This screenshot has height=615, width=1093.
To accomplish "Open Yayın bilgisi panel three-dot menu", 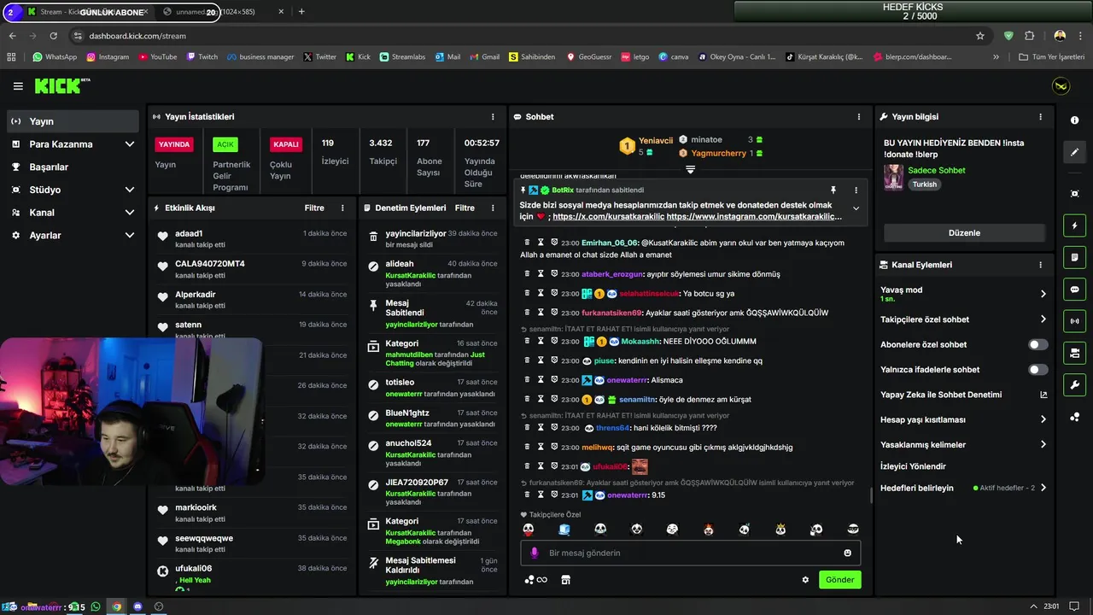I will tap(1040, 117).
